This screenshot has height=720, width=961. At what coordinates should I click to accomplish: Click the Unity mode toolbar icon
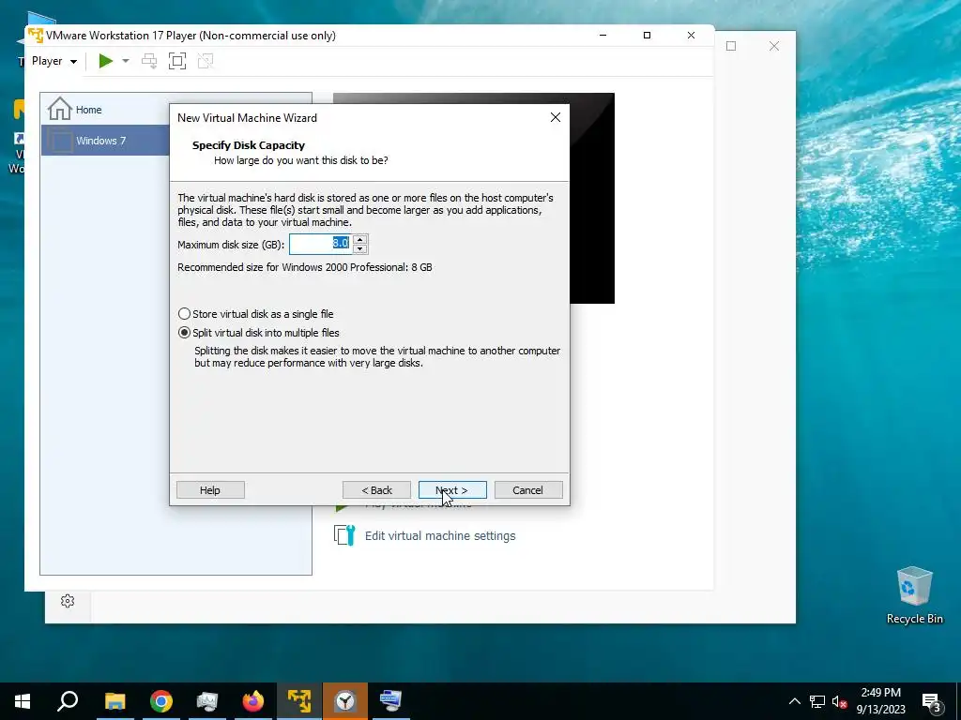click(206, 61)
